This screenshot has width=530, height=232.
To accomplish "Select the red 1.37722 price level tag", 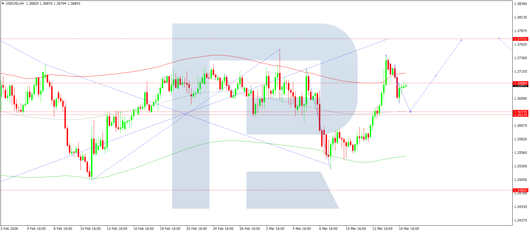I will coord(520,39).
